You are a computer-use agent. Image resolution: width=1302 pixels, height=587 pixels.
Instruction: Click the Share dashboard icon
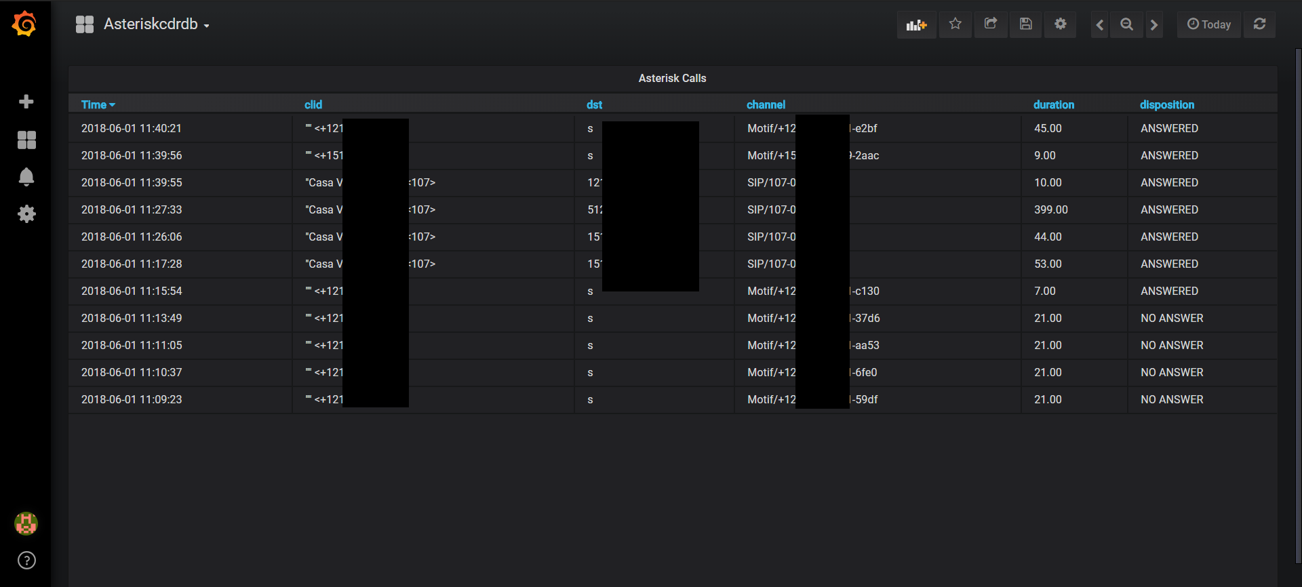coord(991,24)
